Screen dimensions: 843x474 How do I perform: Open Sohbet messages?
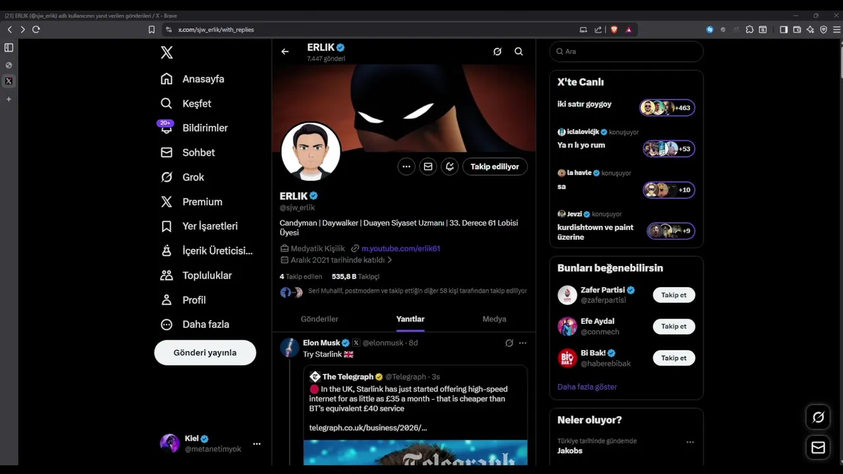coord(188,153)
